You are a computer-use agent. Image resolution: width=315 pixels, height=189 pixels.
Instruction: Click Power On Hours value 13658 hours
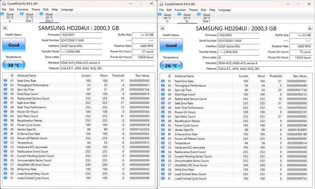pos(143,57)
